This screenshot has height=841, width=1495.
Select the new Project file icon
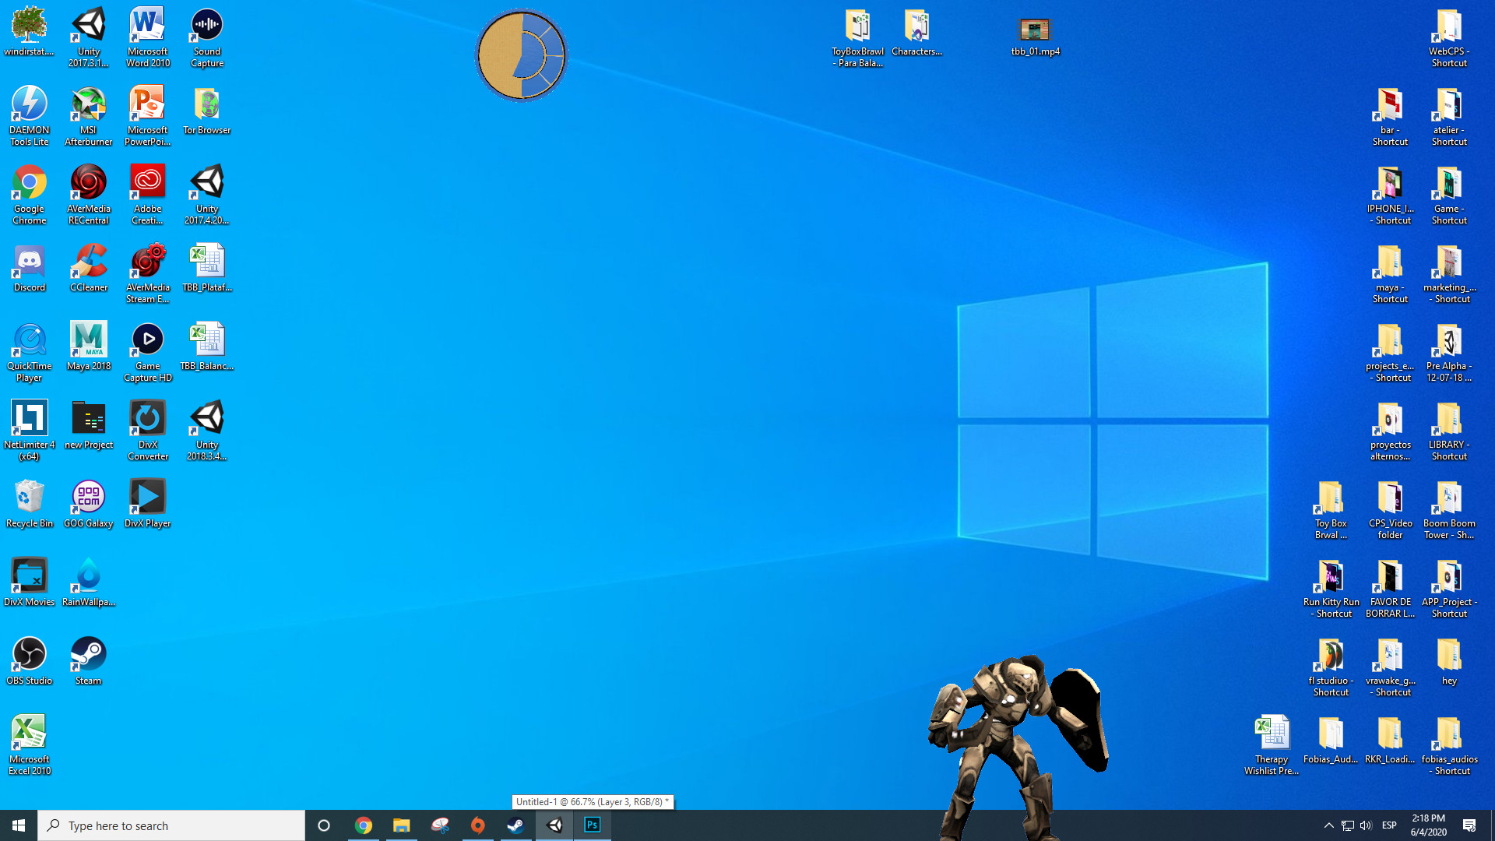89,424
